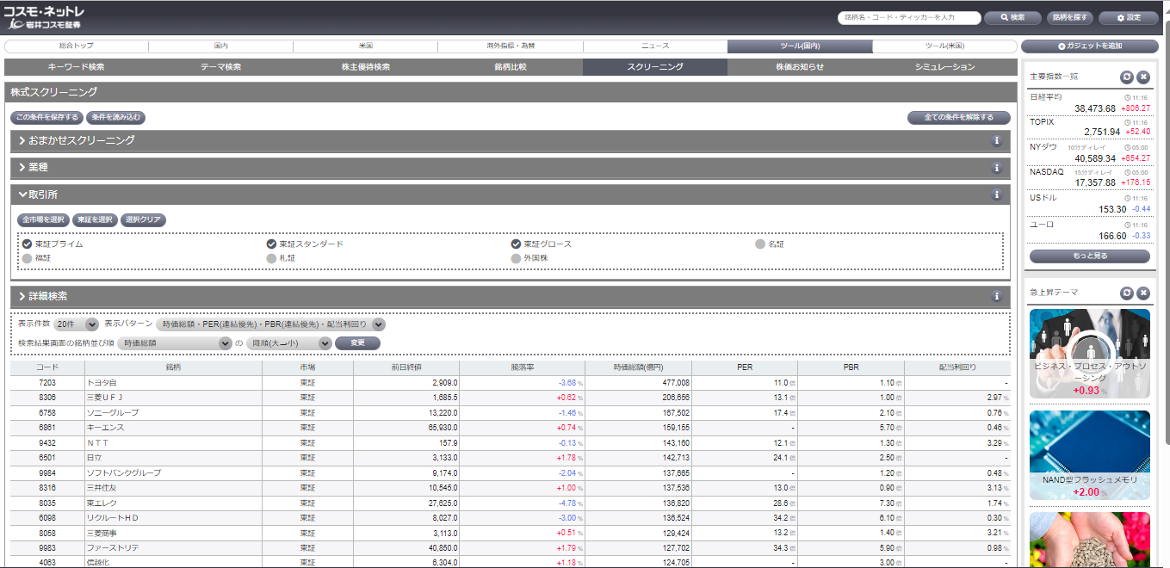Enable the 外国株 option
This screenshot has width=1170, height=568.
517,257
